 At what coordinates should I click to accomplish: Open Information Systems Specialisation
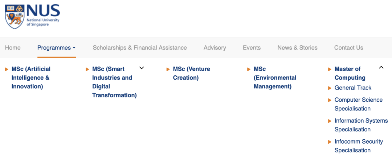pyautogui.click(x=361, y=125)
